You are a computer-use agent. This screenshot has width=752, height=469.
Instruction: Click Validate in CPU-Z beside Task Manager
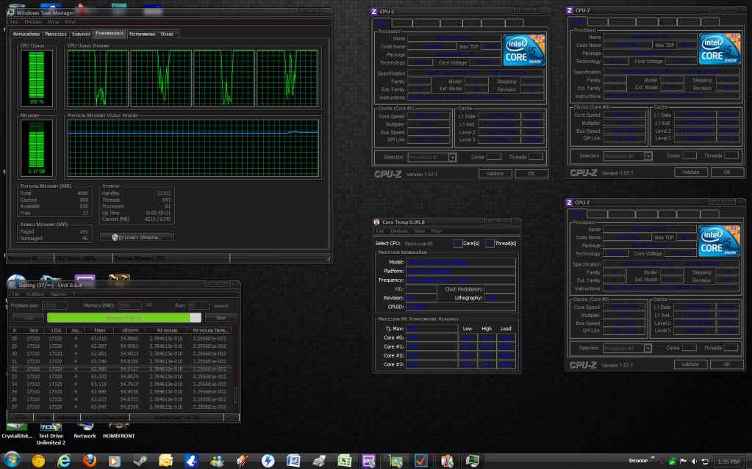point(495,173)
